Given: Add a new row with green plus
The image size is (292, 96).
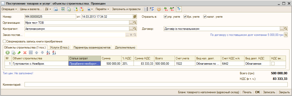Looking at the screenshot, I should [7, 53].
